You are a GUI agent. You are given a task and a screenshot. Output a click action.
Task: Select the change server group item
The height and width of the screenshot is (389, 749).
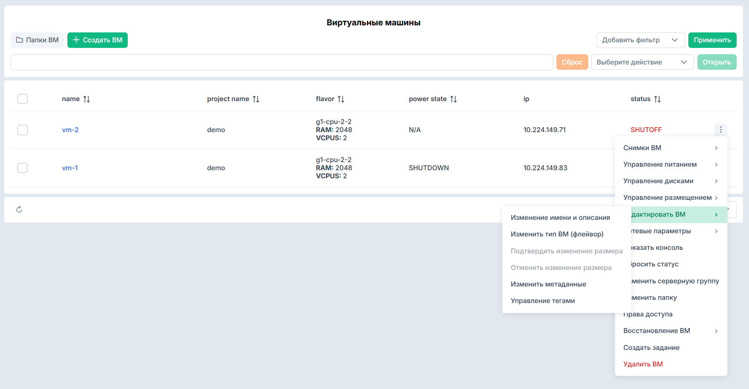[679, 281]
